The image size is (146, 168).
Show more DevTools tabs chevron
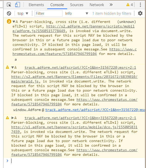[111, 5]
